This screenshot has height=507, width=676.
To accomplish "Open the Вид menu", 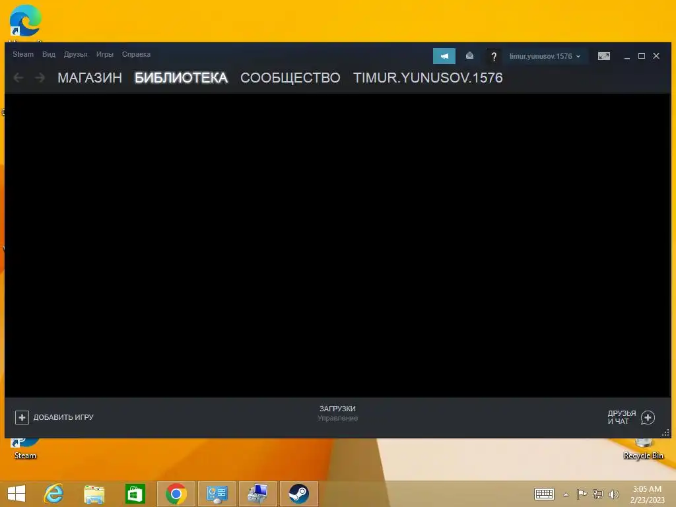I will click(49, 54).
